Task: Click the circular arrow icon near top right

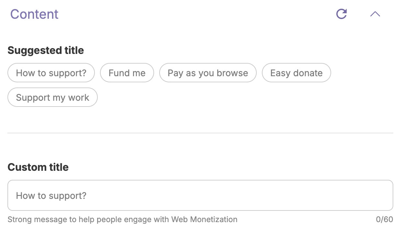Action: [x=341, y=14]
